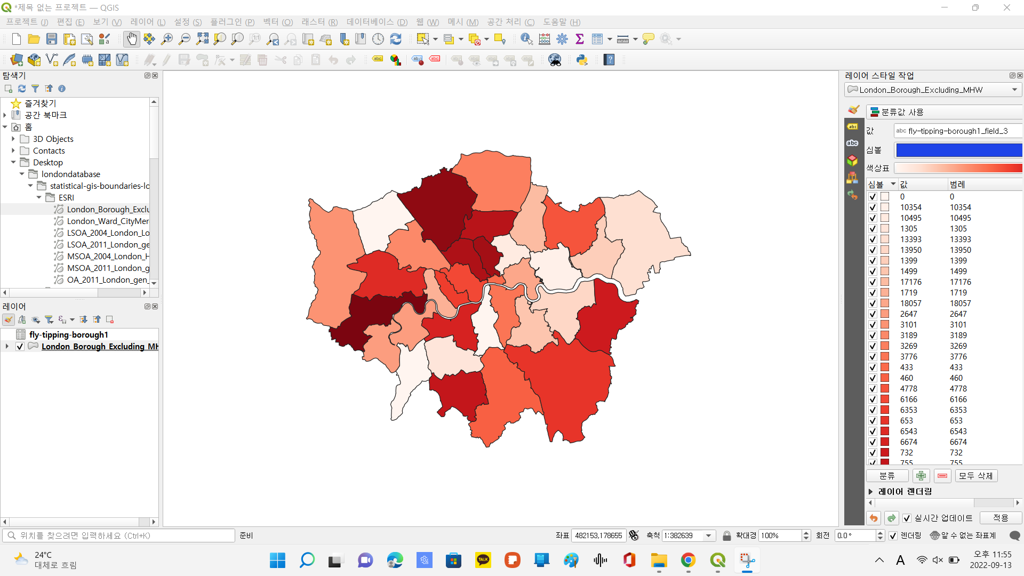Open the Python console icon
This screenshot has width=1024, height=576.
pos(582,60)
